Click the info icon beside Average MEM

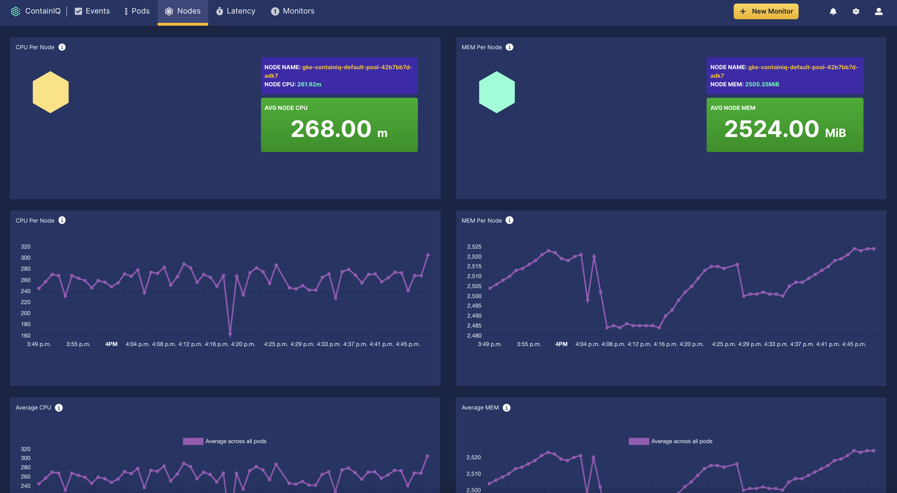pos(506,407)
